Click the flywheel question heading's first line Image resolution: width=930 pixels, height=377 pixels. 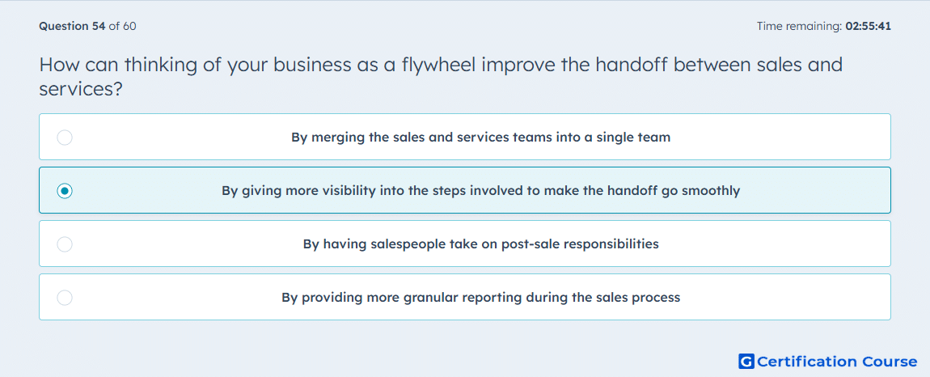point(441,65)
